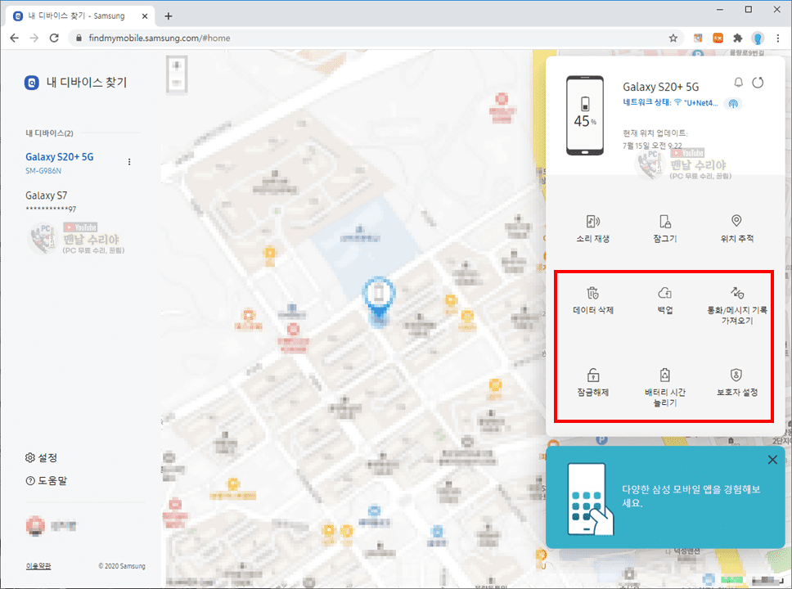792x589 pixels.
Task: Click the orange browser extension icon
Action: pyautogui.click(x=718, y=38)
